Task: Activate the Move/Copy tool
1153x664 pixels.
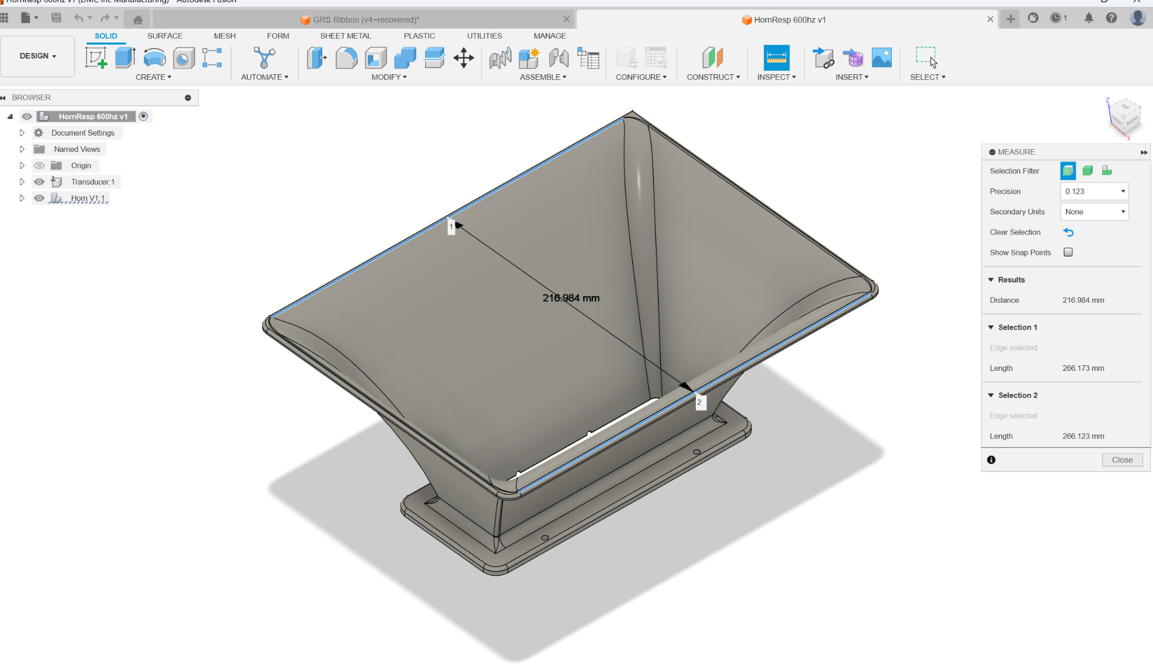Action: 463,57
